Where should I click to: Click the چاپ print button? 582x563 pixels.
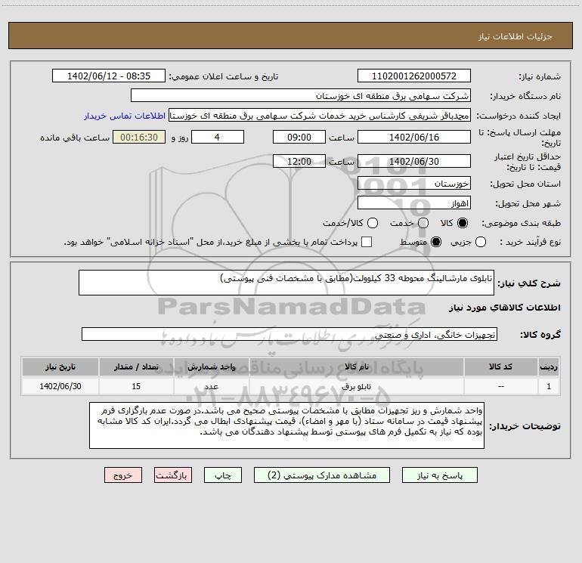pos(223,475)
